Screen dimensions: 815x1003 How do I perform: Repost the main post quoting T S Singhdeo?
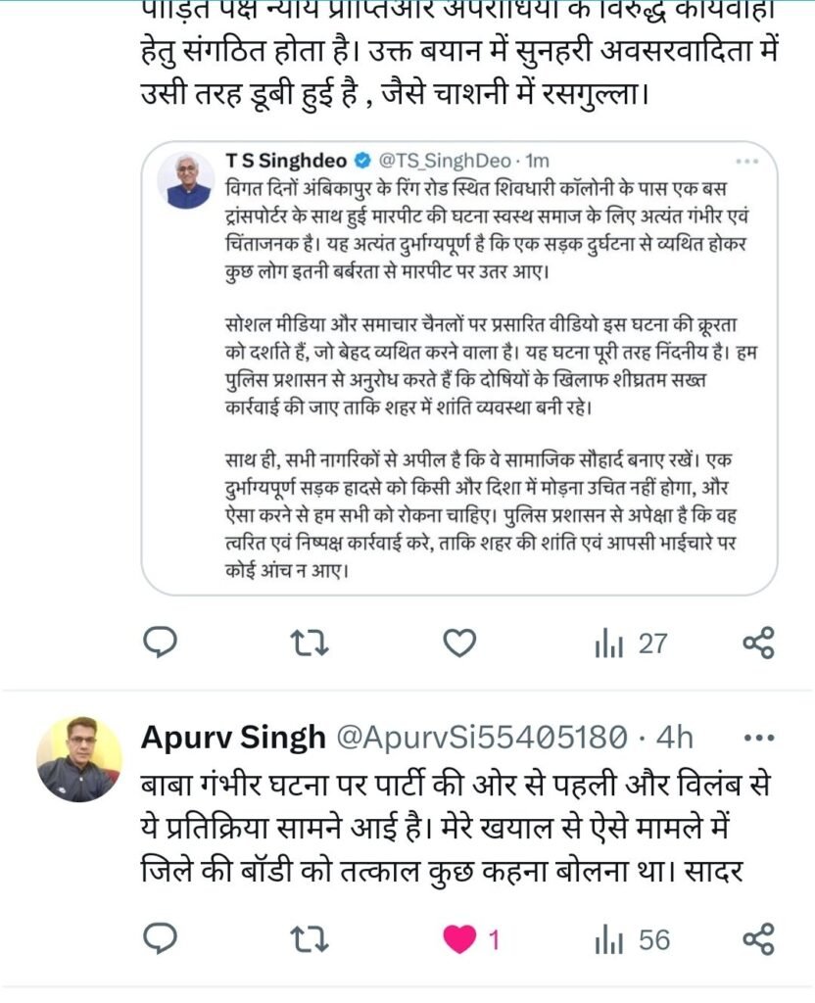311,644
